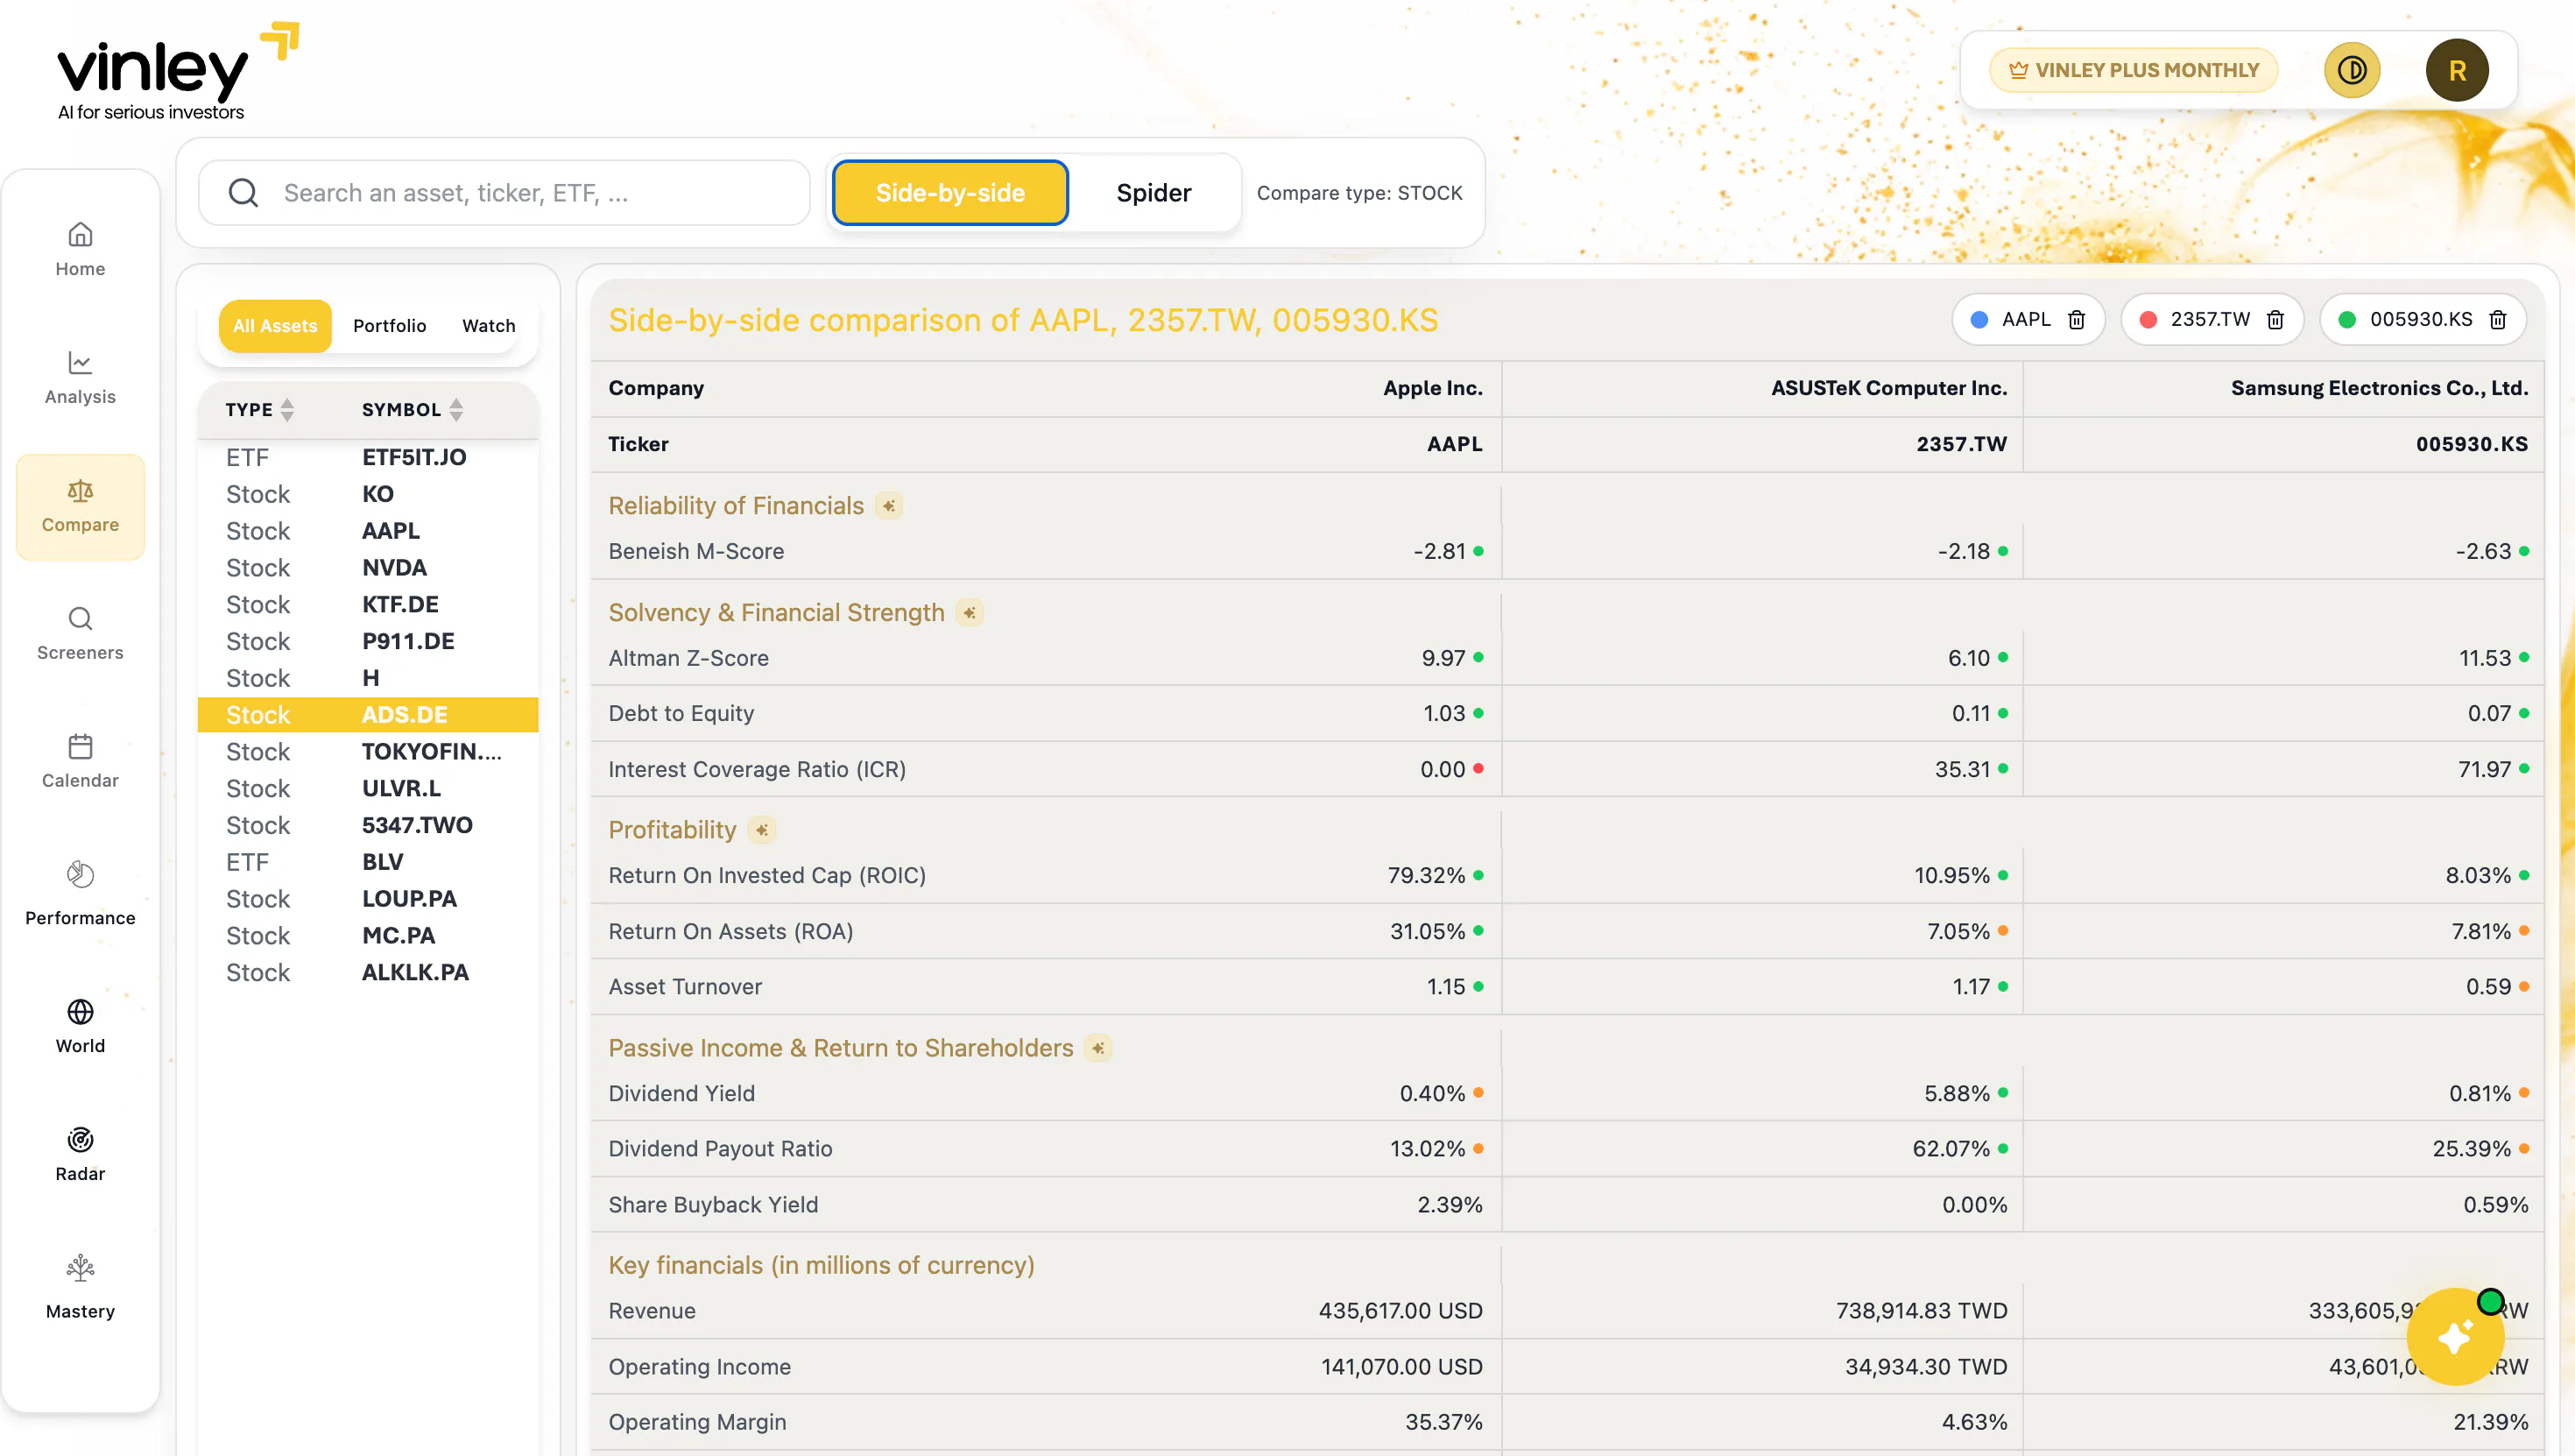This screenshot has width=2575, height=1456.
Task: Click the 2357.TW chip in comparison header
Action: click(x=2212, y=320)
